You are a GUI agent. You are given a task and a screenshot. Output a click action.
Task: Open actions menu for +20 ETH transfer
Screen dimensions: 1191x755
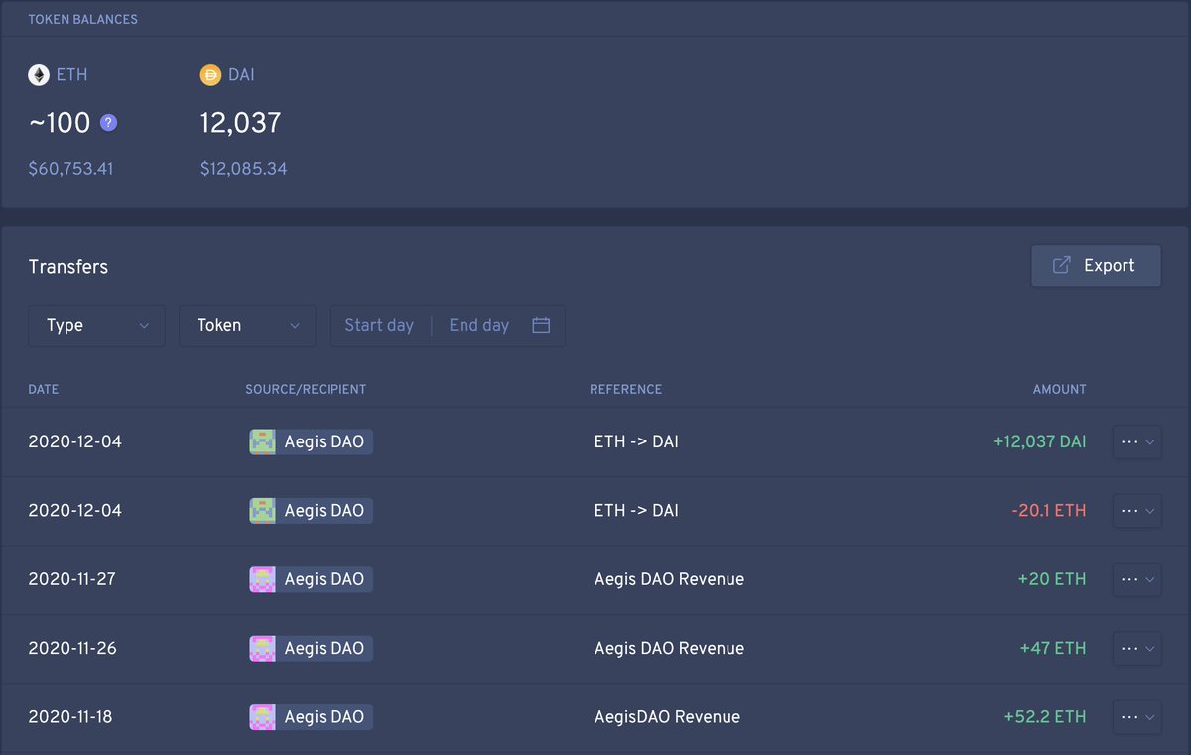(x=1137, y=579)
